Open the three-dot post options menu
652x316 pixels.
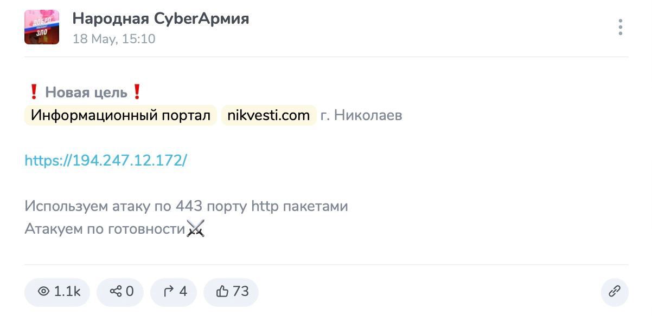pos(620,27)
